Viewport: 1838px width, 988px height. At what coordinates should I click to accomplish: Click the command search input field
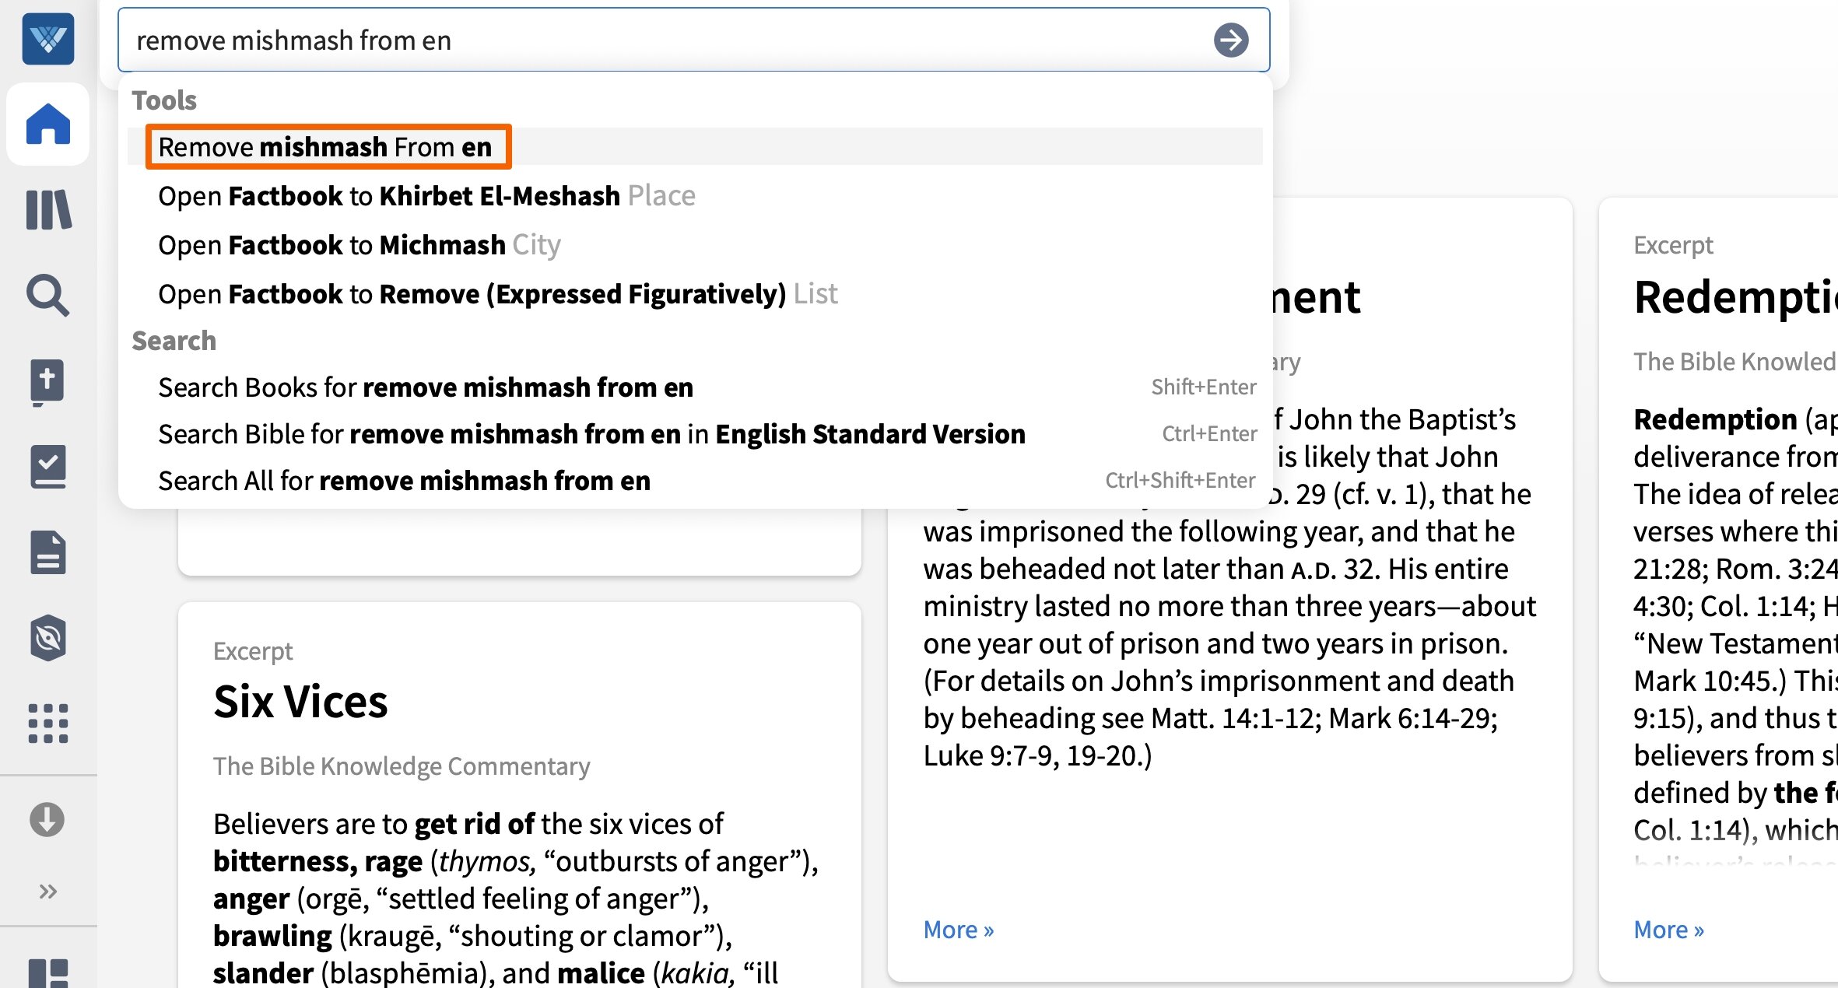[661, 40]
